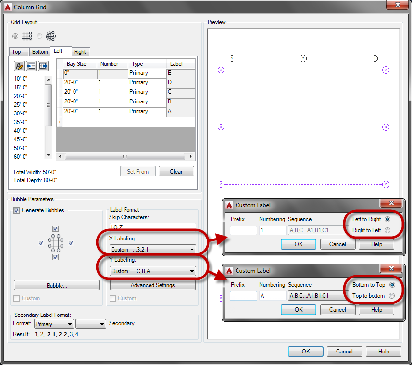This screenshot has width=412, height=365.
Task: Click the AutoCAD icon in lower Custom Label dialog
Action: point(228,270)
